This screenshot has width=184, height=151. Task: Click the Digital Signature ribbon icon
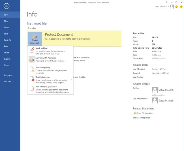click(32, 88)
